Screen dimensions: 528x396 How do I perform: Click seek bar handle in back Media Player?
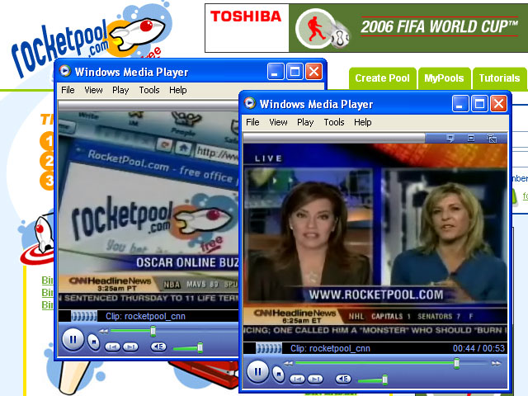click(x=153, y=331)
